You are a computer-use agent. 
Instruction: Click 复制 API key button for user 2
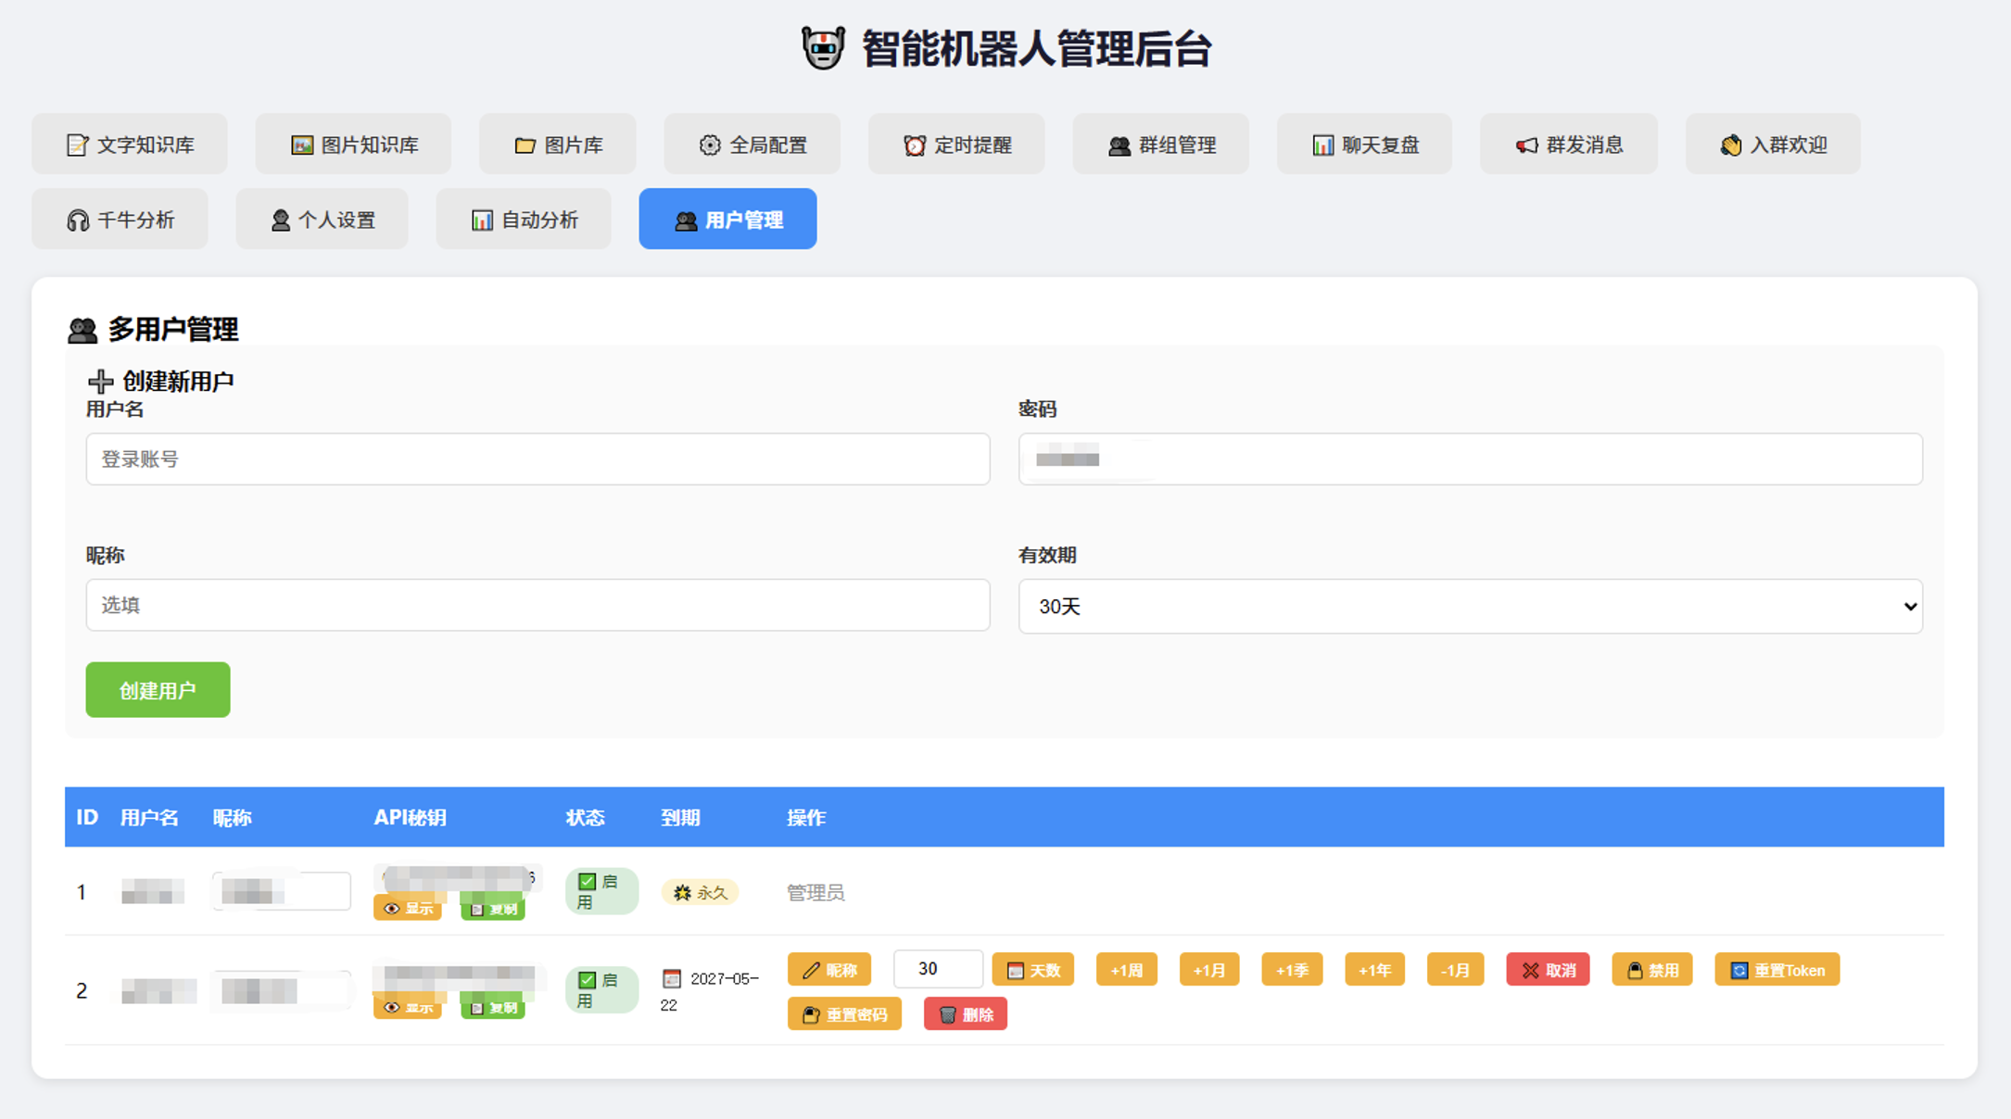point(493,1008)
